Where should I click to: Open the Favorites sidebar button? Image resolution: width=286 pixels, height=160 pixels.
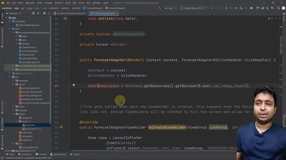pyautogui.click(x=2, y=124)
